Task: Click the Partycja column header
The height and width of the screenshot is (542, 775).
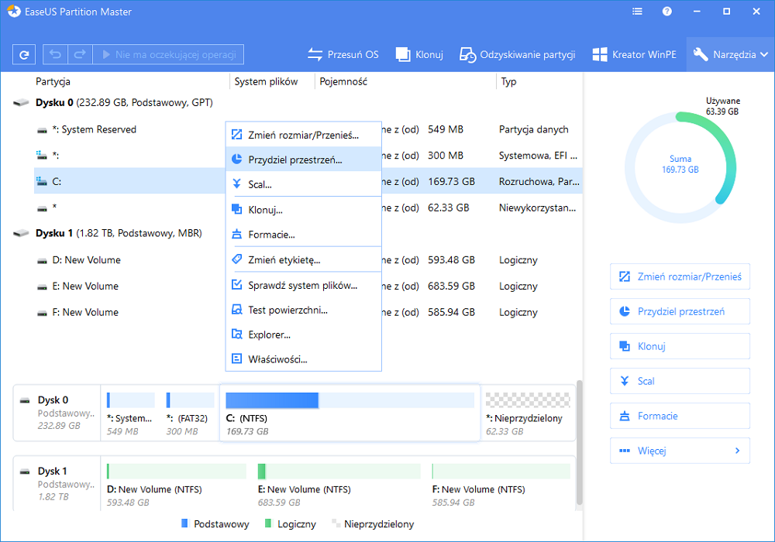Action: [x=53, y=81]
